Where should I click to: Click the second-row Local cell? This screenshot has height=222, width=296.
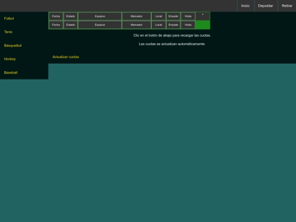pyautogui.click(x=158, y=25)
